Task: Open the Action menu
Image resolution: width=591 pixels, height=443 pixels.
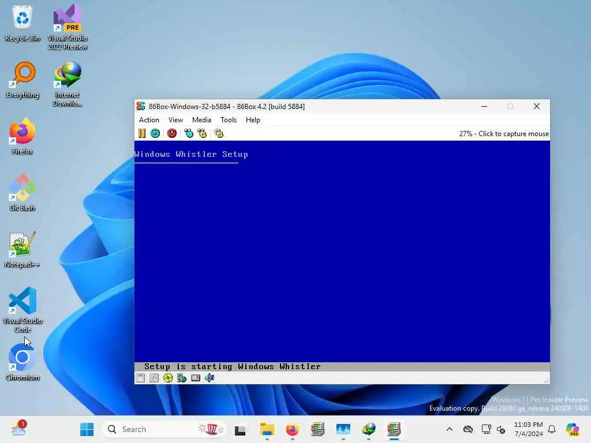Action: (x=149, y=120)
